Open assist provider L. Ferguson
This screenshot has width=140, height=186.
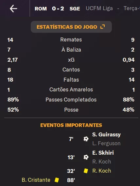[106, 143]
